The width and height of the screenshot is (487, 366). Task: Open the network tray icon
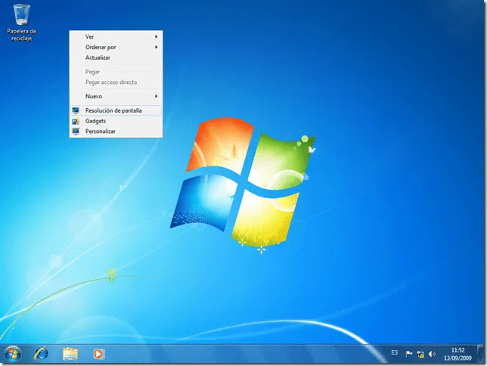tap(420, 354)
